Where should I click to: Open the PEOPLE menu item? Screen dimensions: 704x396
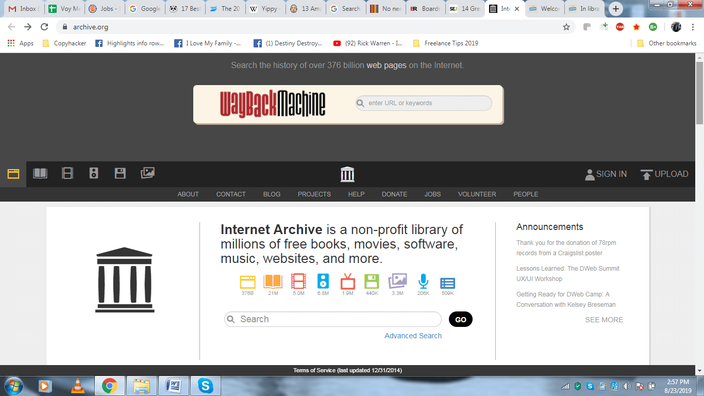tap(526, 194)
